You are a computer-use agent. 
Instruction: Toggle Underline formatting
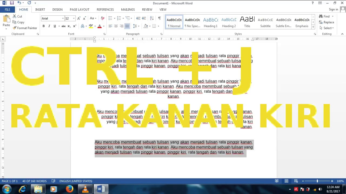55,26
